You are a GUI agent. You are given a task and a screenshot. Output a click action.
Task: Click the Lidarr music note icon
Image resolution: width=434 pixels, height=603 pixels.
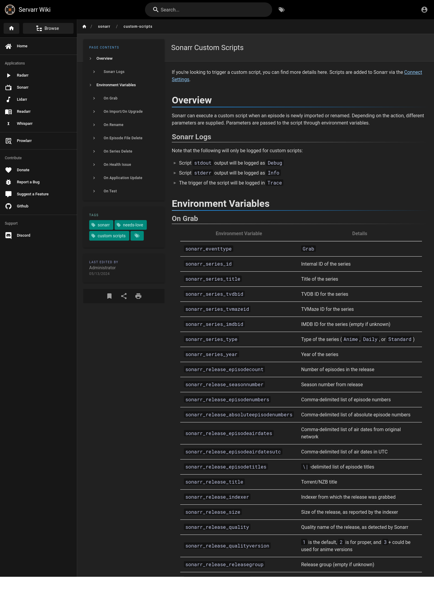click(x=8, y=99)
